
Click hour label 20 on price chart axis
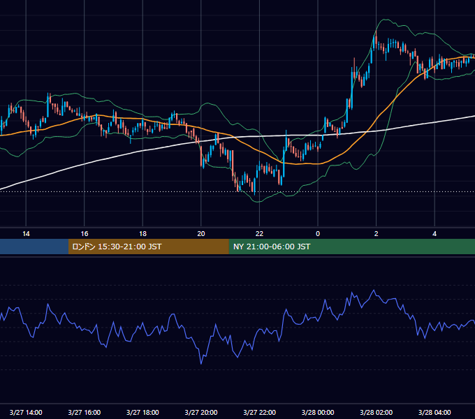point(201,234)
